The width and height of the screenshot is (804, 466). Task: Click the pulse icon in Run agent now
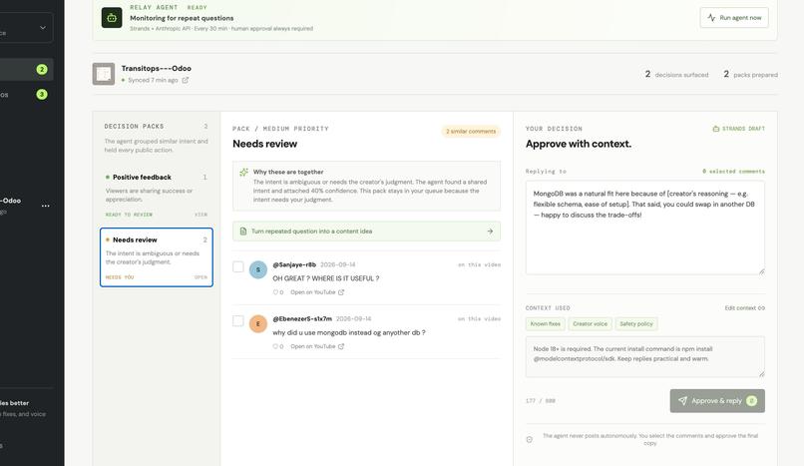711,17
